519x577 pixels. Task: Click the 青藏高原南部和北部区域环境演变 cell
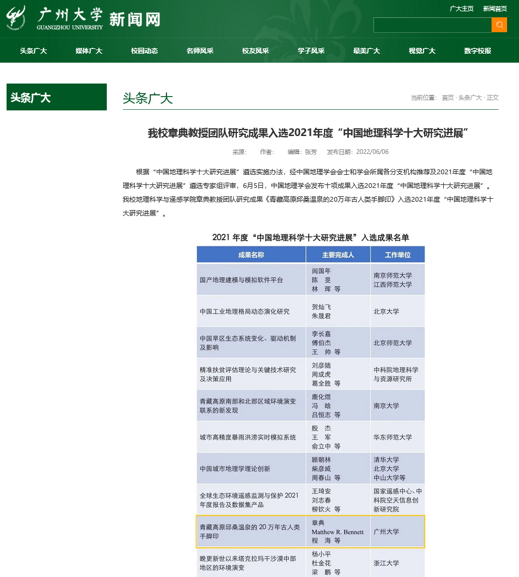(x=251, y=406)
